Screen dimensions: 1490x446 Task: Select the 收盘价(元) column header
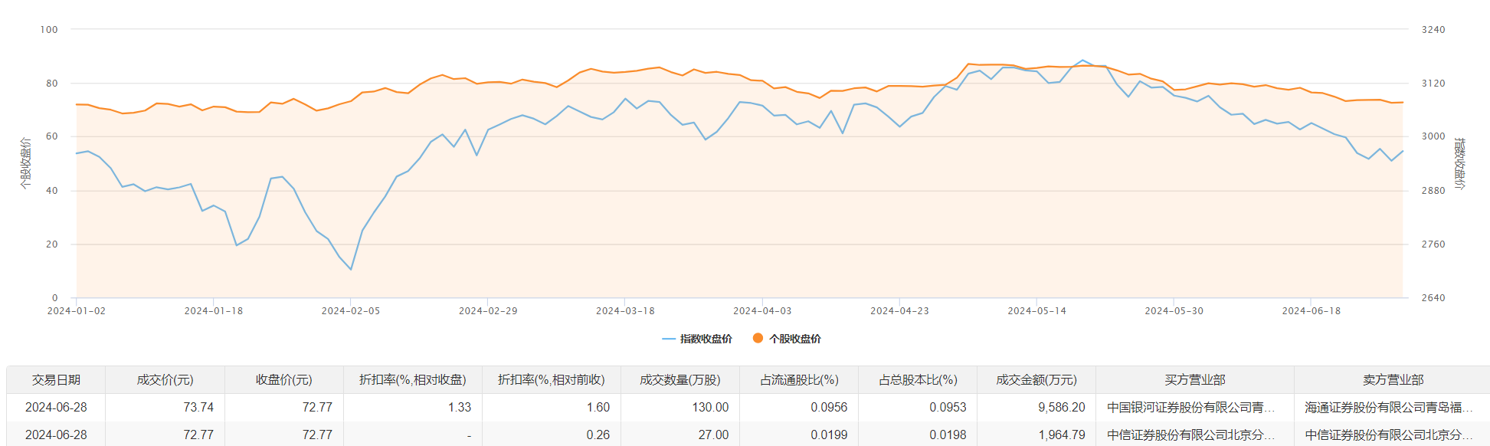283,380
